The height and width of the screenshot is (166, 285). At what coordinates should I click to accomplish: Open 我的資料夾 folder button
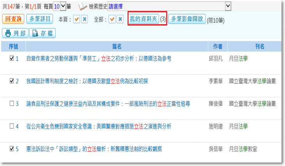(144, 19)
